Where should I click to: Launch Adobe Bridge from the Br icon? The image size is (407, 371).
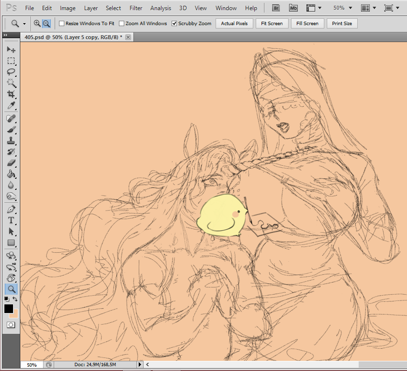tap(276, 8)
